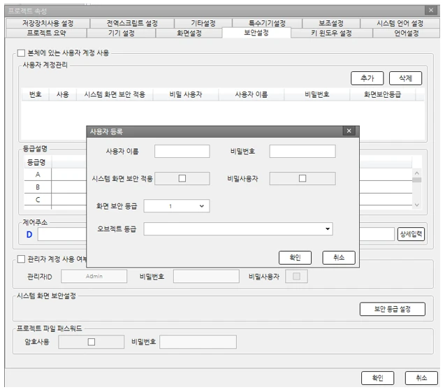Enable 본체에 있는 사용자 계정 사용 checkbox
This screenshot has width=445, height=392.
(21, 53)
